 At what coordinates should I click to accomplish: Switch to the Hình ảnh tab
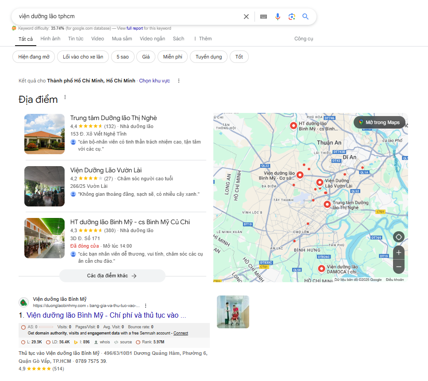[x=50, y=39]
